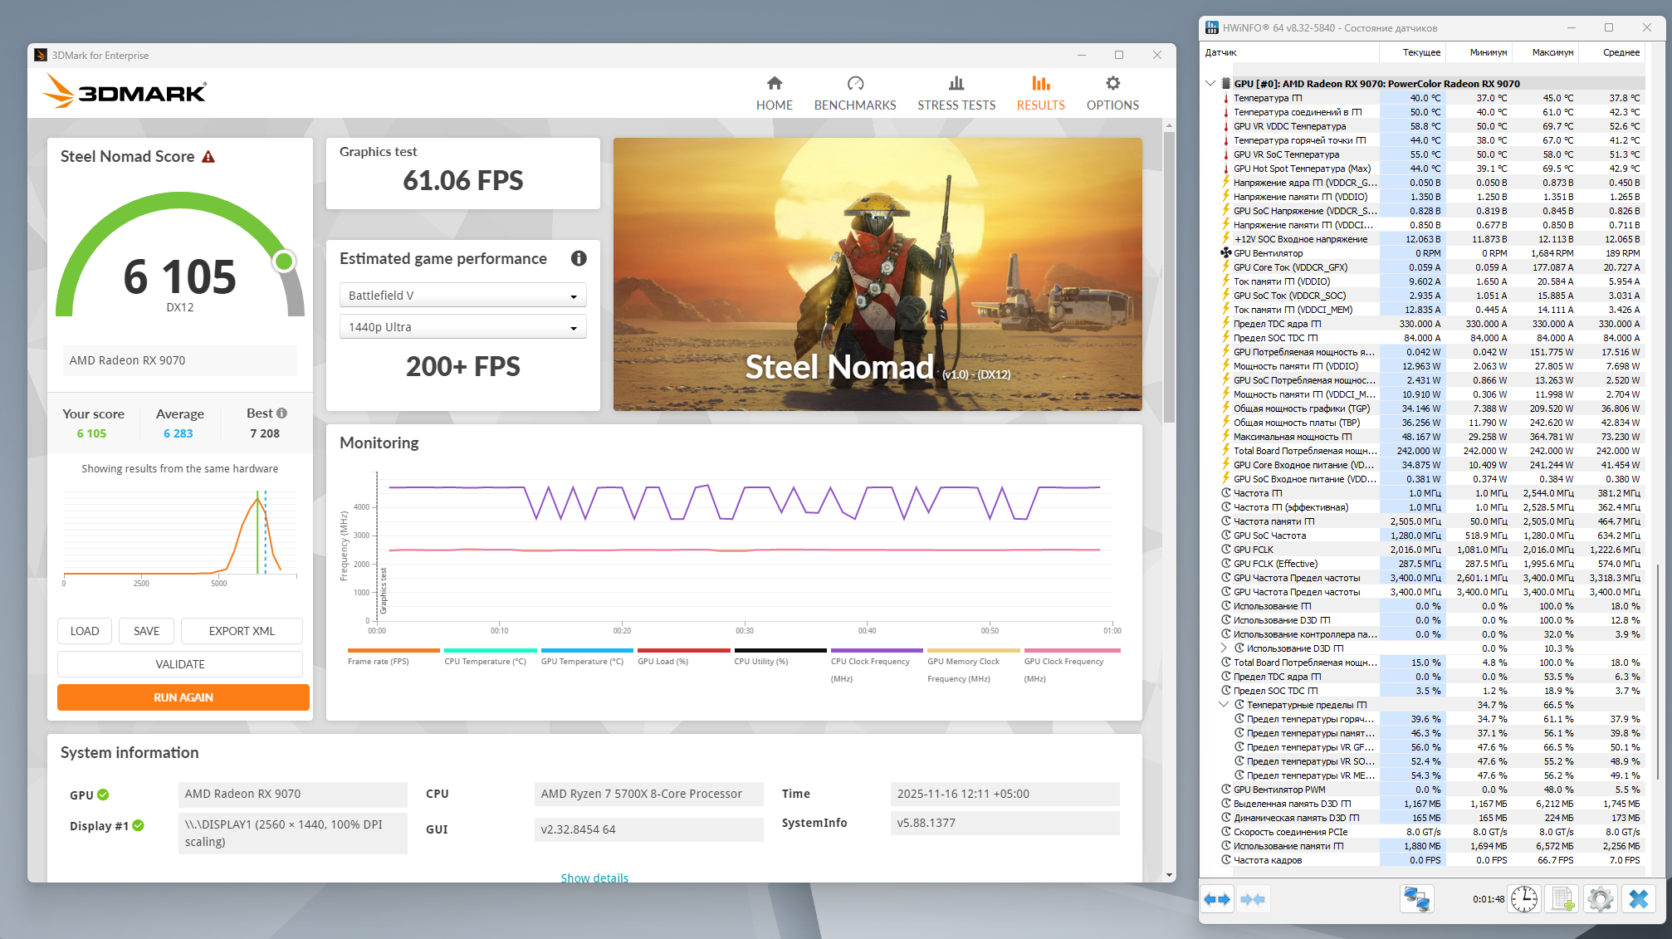
Task: Open the STRESS TESTS tab
Action: 956,93
